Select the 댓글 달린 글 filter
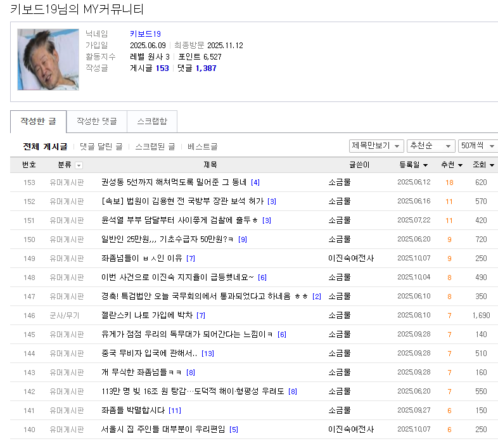This screenshot has height=441, width=498. pos(101,146)
